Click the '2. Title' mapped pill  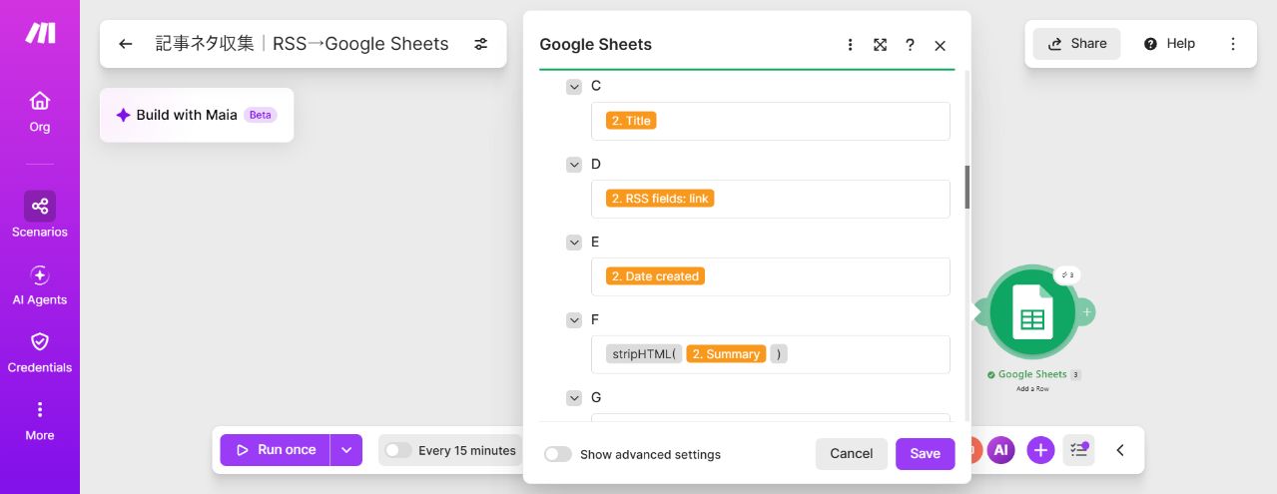coord(631,121)
